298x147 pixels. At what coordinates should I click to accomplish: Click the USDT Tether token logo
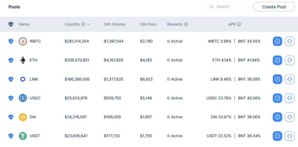pyautogui.click(x=23, y=136)
